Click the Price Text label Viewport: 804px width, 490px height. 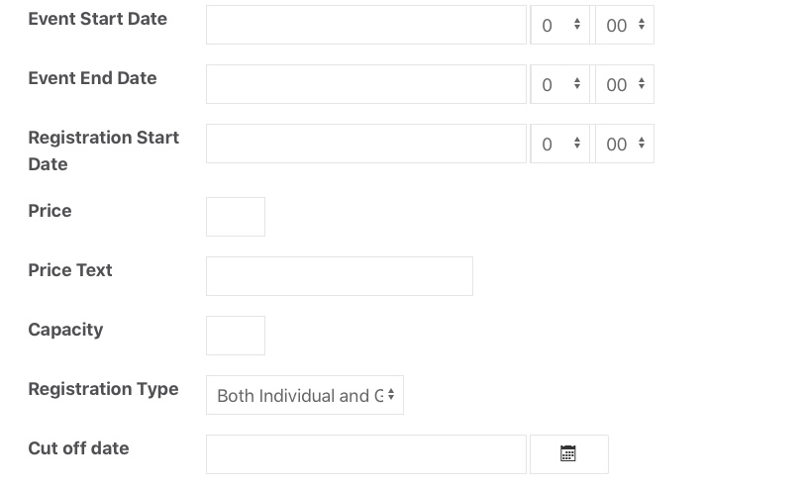70,270
